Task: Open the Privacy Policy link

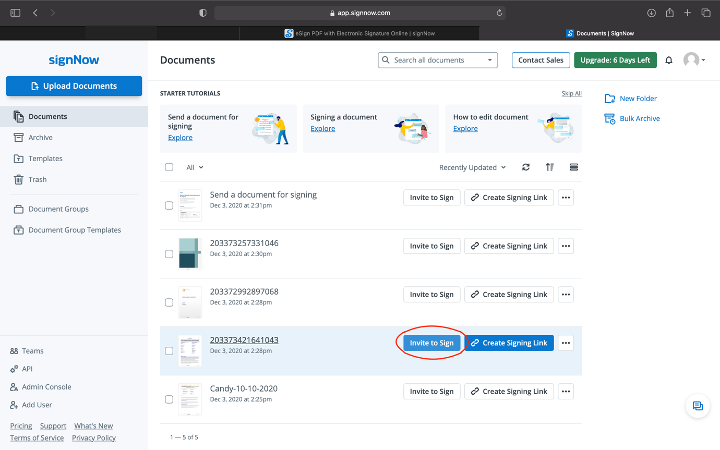Action: point(94,438)
